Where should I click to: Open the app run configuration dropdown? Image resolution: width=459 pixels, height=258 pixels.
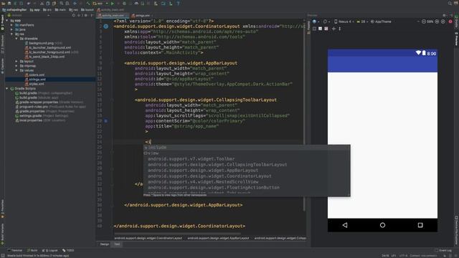point(100,4)
